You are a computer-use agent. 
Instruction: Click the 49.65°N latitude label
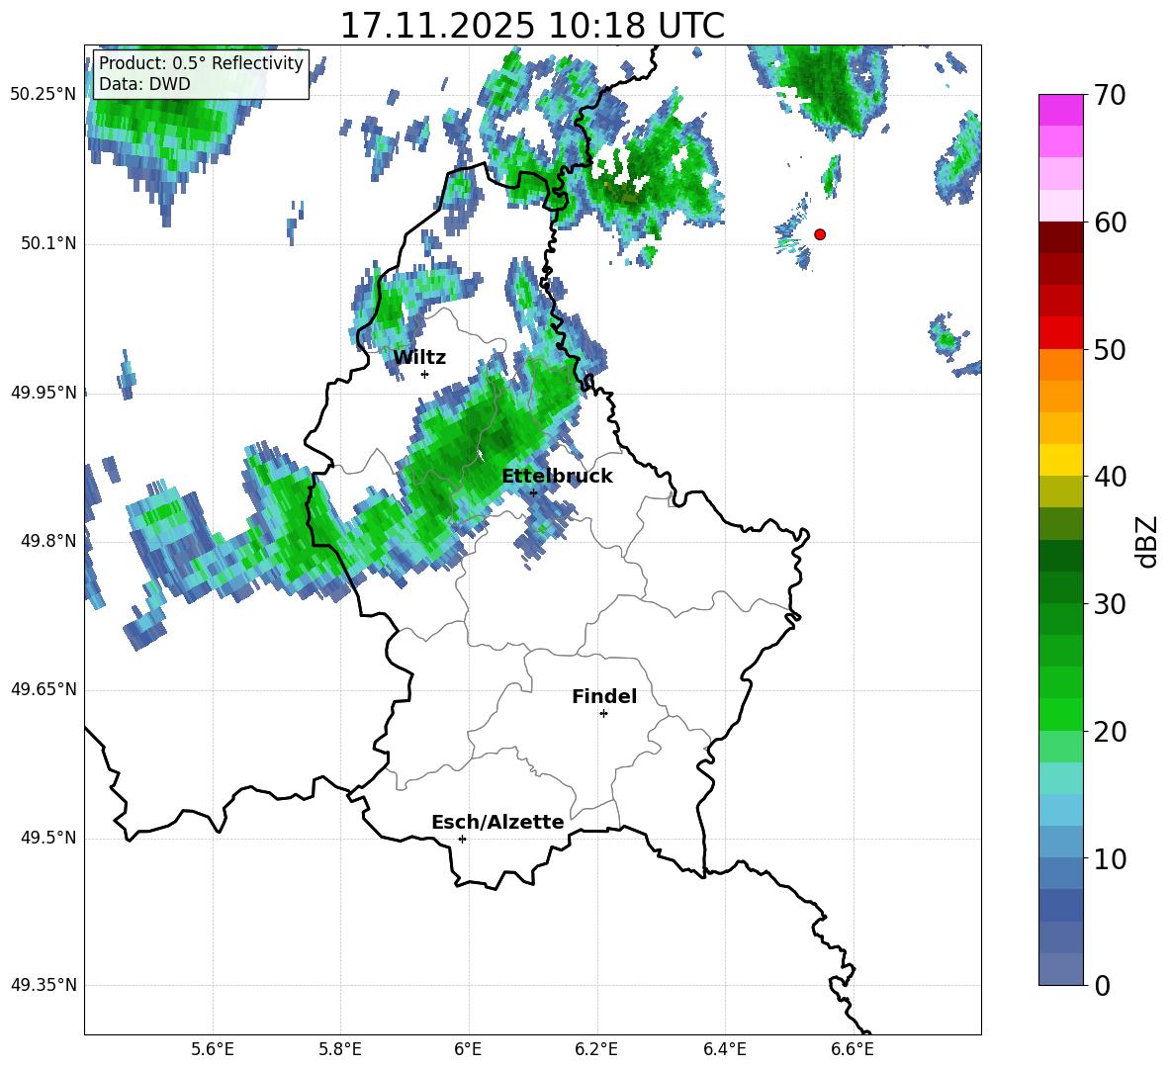tap(44, 690)
